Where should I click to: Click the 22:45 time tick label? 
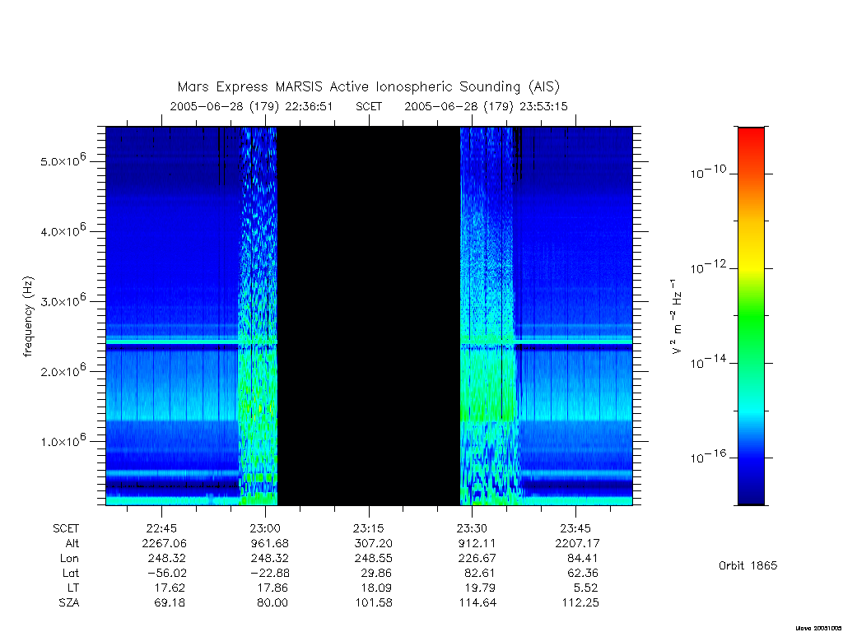(x=161, y=528)
